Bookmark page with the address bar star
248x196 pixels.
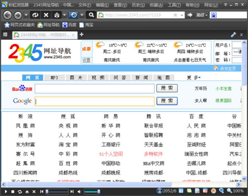(x=176, y=15)
